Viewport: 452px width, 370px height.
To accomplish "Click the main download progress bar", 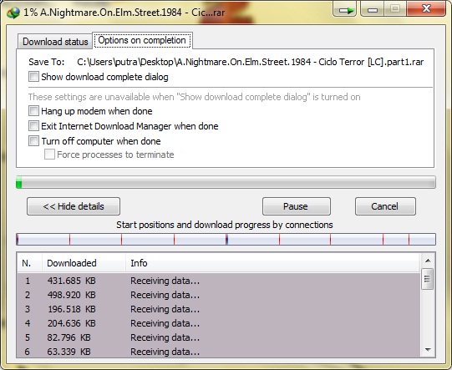I will 226,182.
